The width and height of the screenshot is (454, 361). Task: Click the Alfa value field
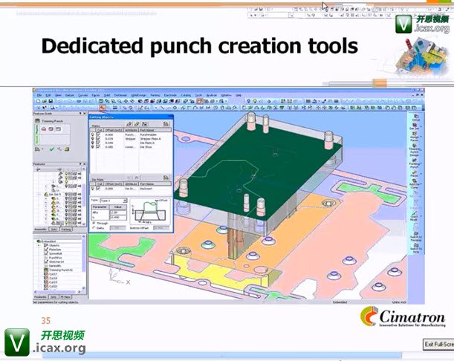(x=118, y=212)
